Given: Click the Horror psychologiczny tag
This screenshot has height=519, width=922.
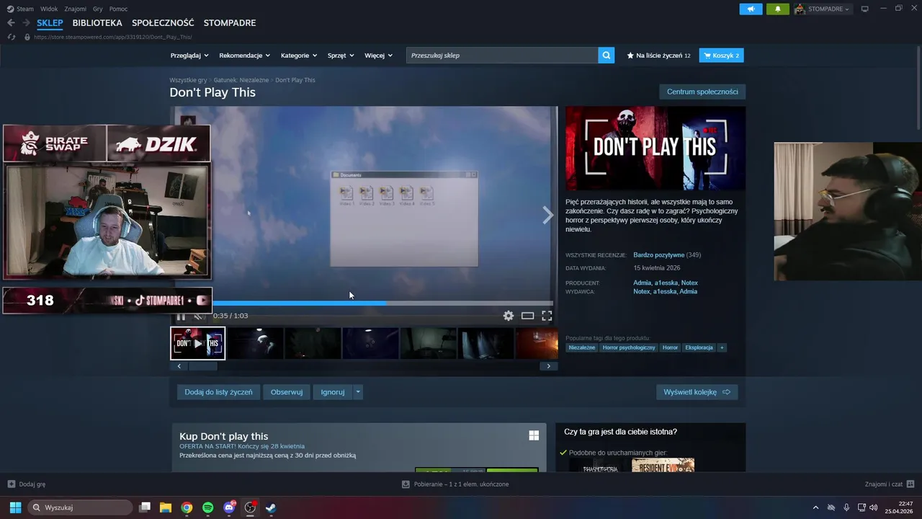Looking at the screenshot, I should 629,347.
